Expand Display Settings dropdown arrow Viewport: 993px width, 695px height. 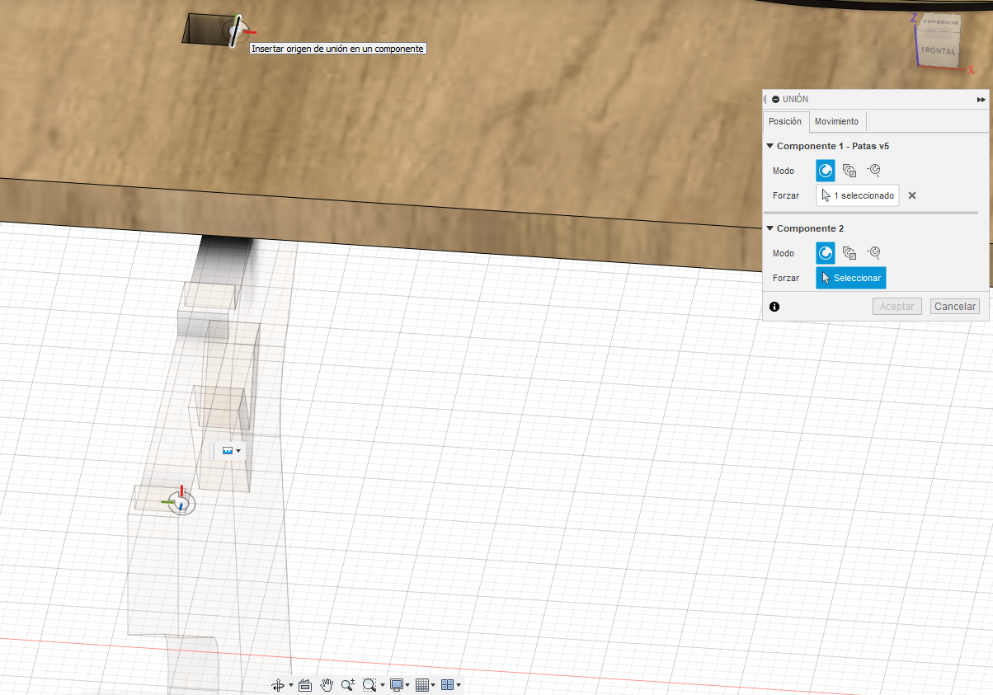tap(407, 686)
